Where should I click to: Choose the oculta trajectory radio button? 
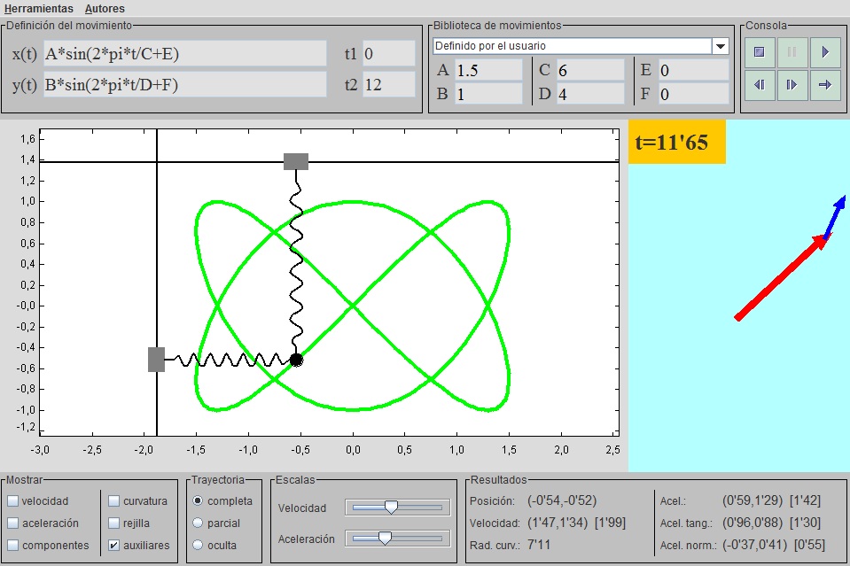198,546
